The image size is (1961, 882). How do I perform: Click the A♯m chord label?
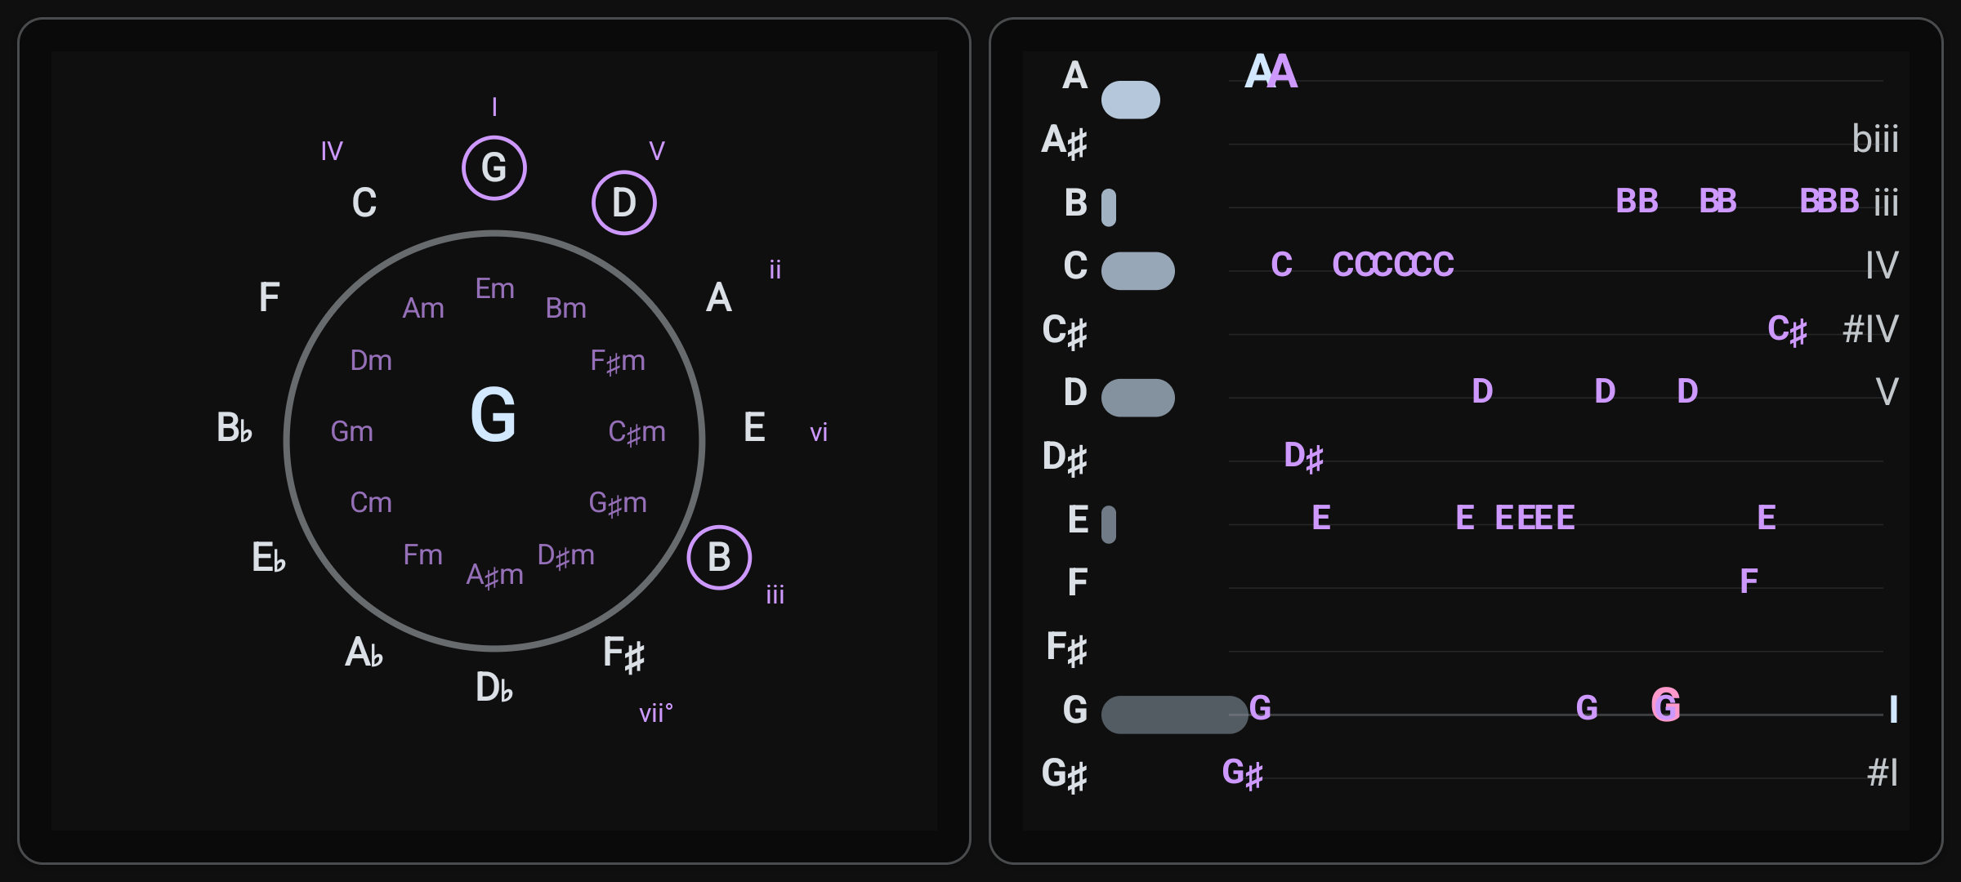[494, 575]
